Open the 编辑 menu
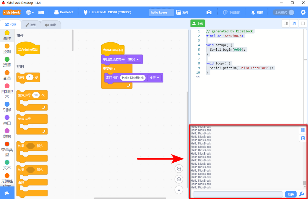The height and width of the screenshot is (199, 308). coord(41,12)
